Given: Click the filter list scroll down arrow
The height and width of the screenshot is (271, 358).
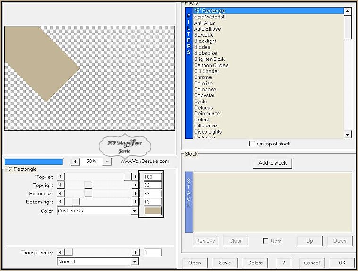Looking at the screenshot, I should tap(348, 135).
